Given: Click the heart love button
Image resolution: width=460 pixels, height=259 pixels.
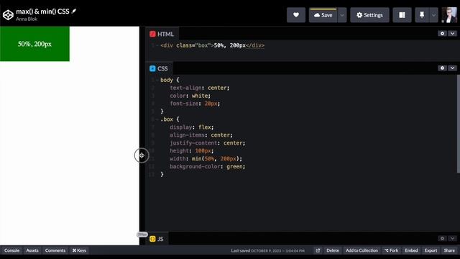Looking at the screenshot, I should tap(296, 15).
